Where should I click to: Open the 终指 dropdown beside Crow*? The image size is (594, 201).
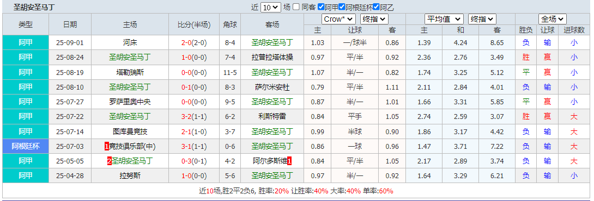click(x=374, y=19)
